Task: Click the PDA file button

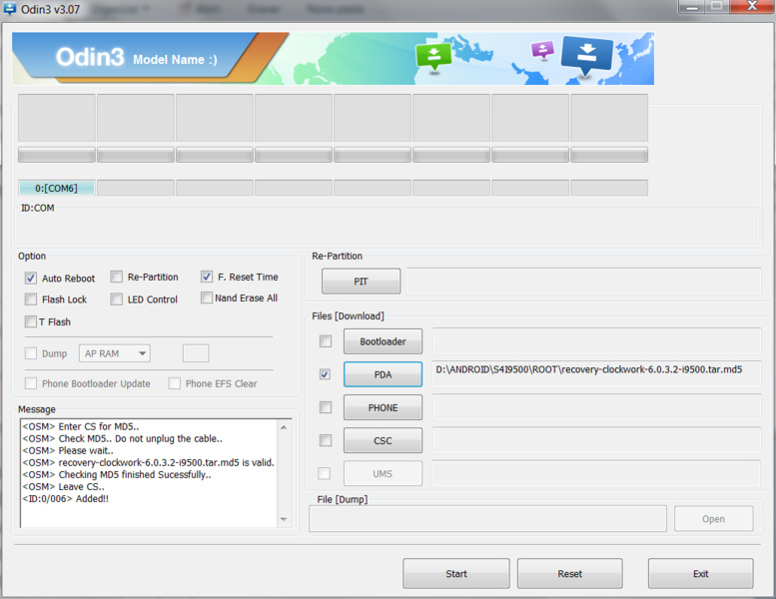Action: 383,374
